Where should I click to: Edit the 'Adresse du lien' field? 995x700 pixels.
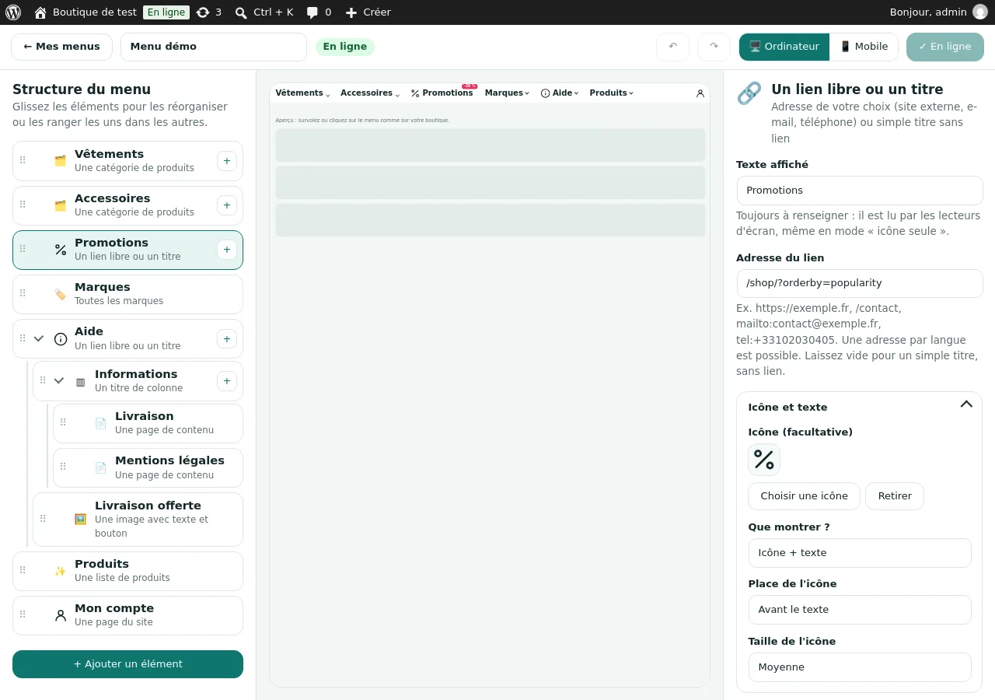click(x=860, y=283)
